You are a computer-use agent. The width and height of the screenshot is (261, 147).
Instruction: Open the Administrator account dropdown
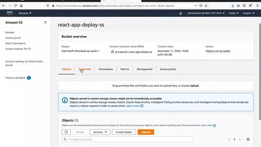[x=206, y=13]
